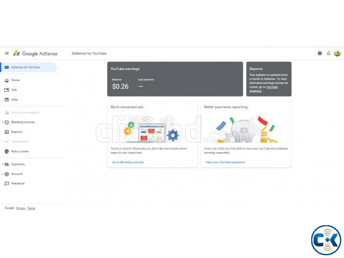Click the piggy bank illustration
The height and width of the screenshot is (258, 344).
coord(246,129)
